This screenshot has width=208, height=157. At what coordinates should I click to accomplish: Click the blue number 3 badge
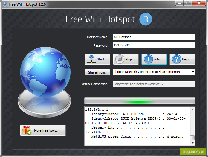tap(146, 19)
